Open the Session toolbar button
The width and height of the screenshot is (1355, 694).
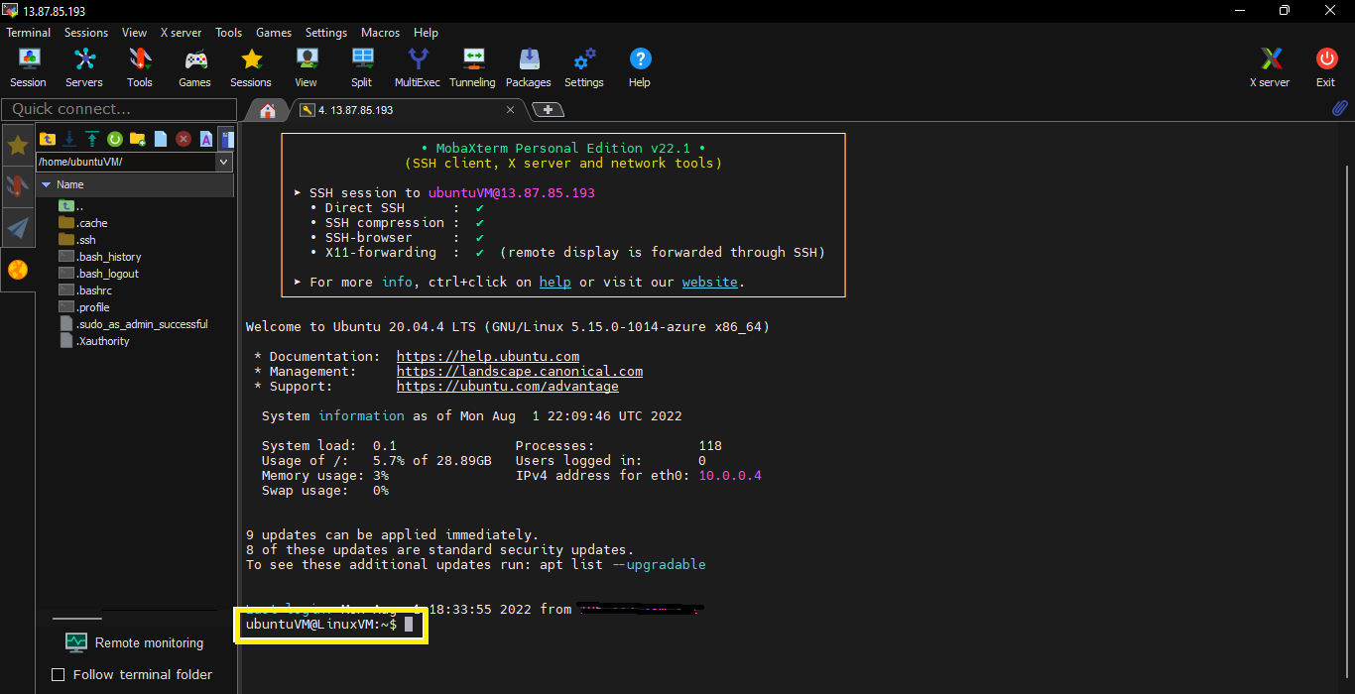28,67
